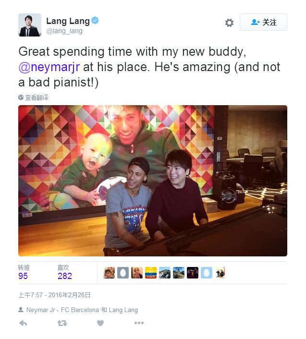The height and width of the screenshot is (339, 306).
Task: Open the @lang_lang handle
Action: coord(64,31)
